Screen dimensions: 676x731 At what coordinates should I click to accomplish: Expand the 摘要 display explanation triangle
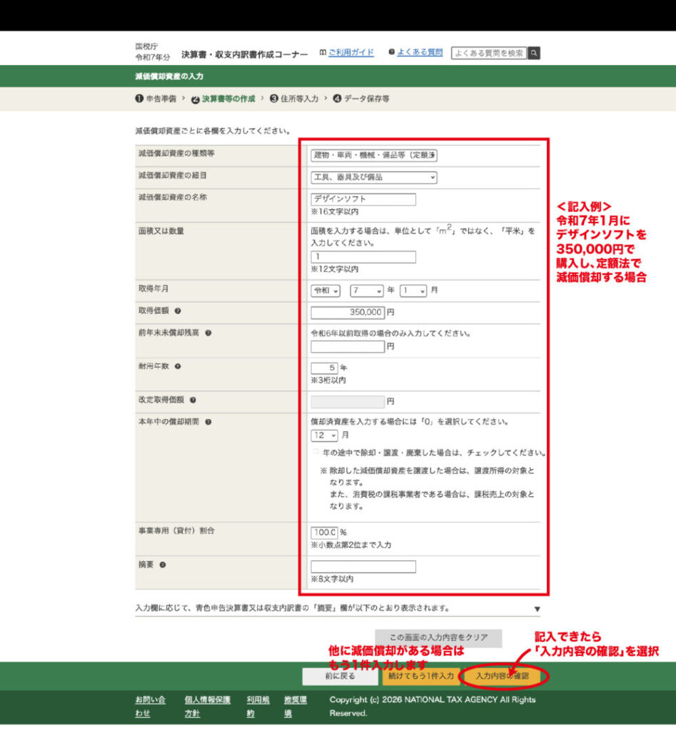[x=536, y=609]
